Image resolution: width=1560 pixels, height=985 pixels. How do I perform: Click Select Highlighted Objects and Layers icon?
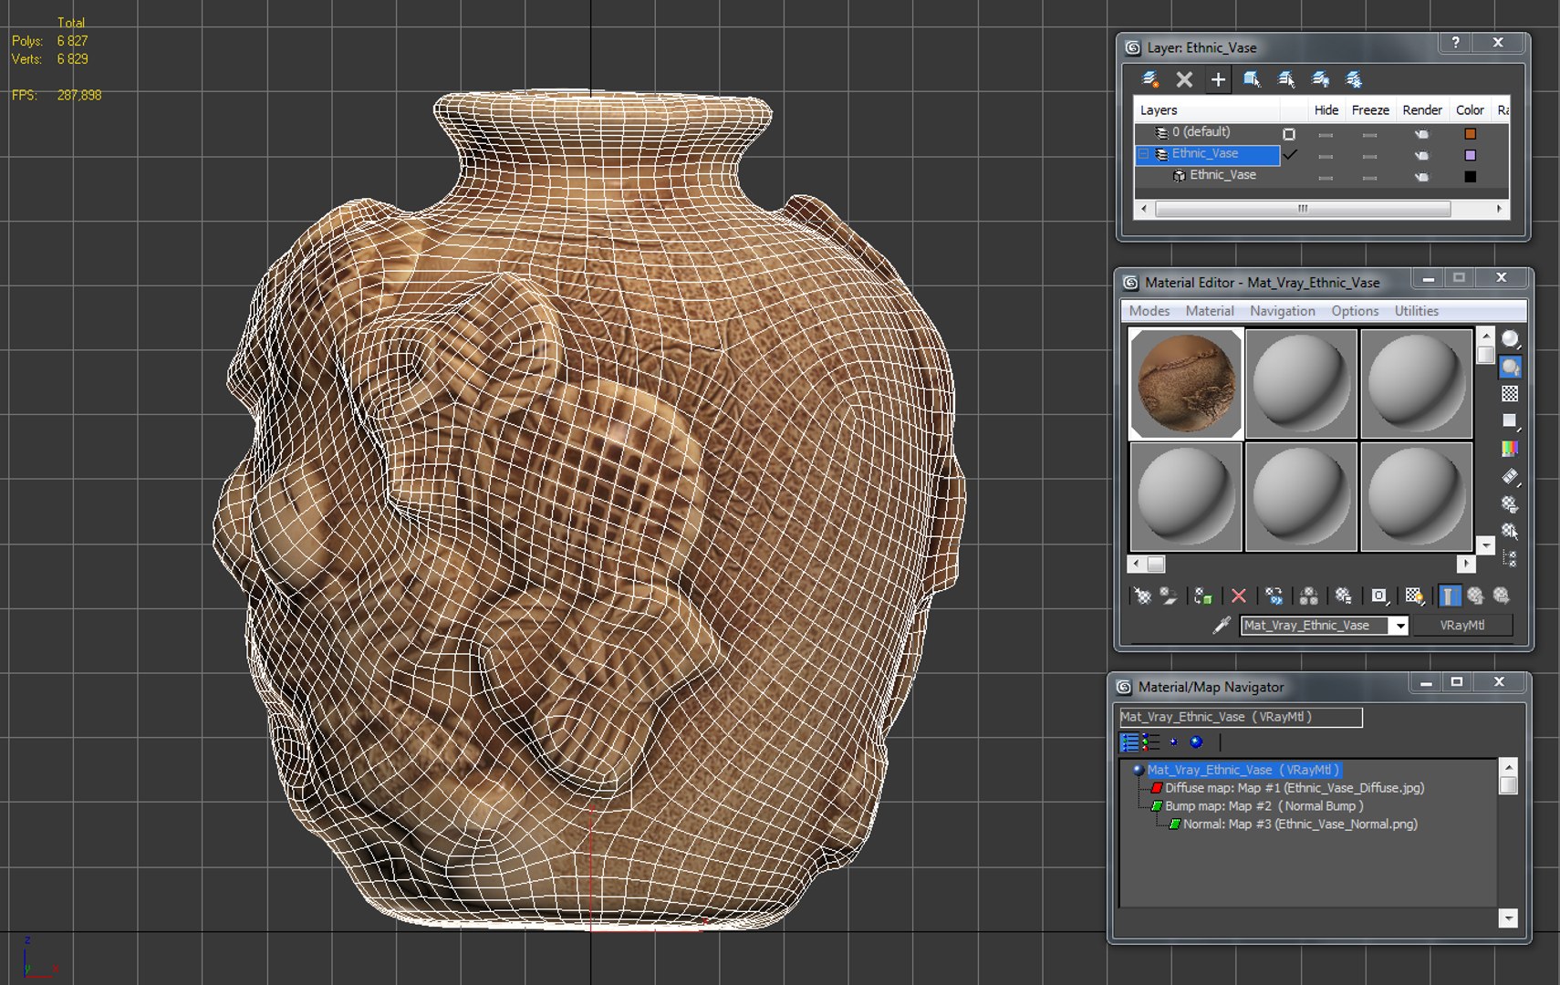point(1252,79)
